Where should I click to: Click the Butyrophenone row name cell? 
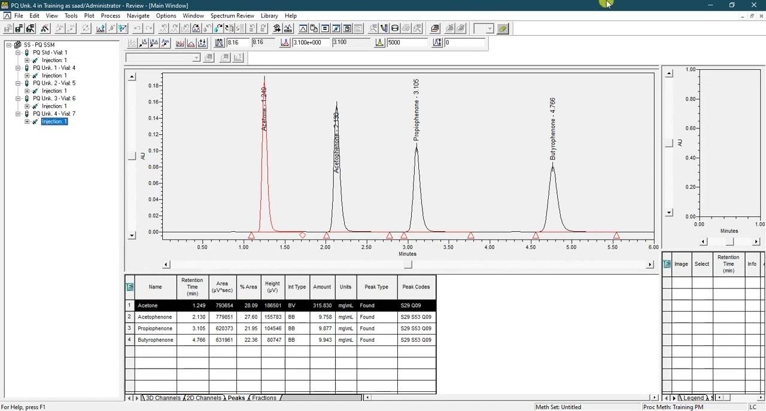click(x=155, y=340)
